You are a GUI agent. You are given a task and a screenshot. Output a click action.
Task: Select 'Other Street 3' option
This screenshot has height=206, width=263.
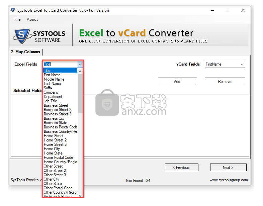[60, 175]
